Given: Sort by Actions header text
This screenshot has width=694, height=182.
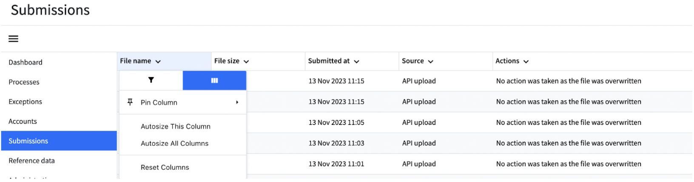Looking at the screenshot, I should (x=507, y=61).
